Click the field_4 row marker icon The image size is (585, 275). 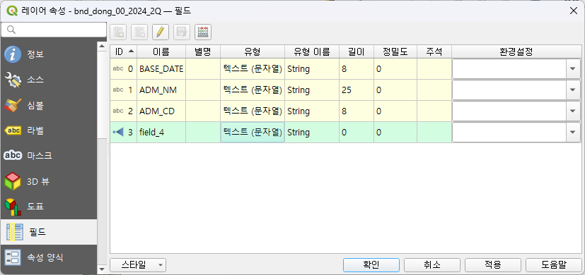[118, 132]
